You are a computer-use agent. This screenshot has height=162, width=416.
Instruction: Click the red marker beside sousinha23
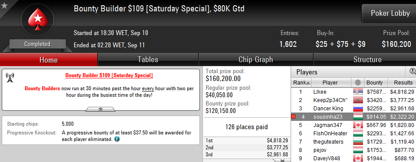[293, 116]
